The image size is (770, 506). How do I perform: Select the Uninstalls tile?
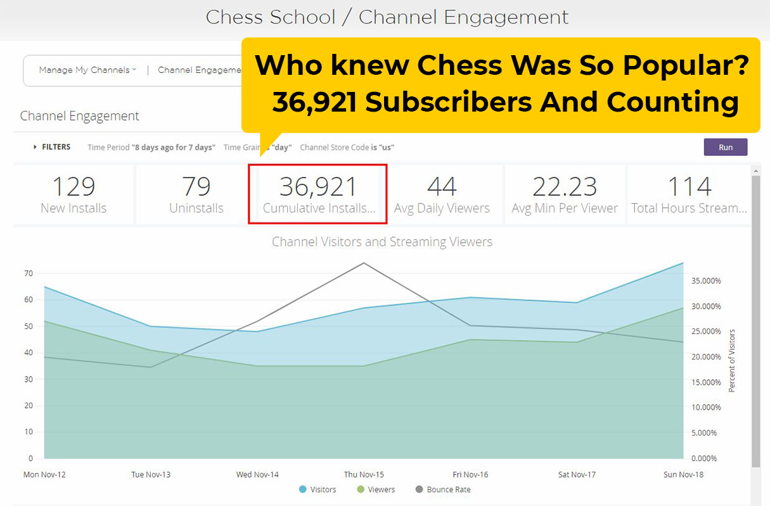[x=196, y=195]
